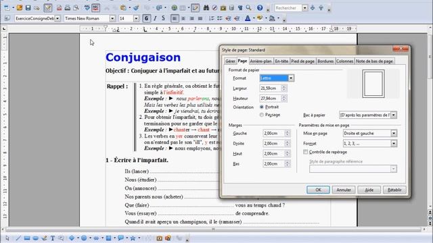Screen dimensions: 433x243
Task: Click the font color A swatch
Action: (x=248, y=18)
